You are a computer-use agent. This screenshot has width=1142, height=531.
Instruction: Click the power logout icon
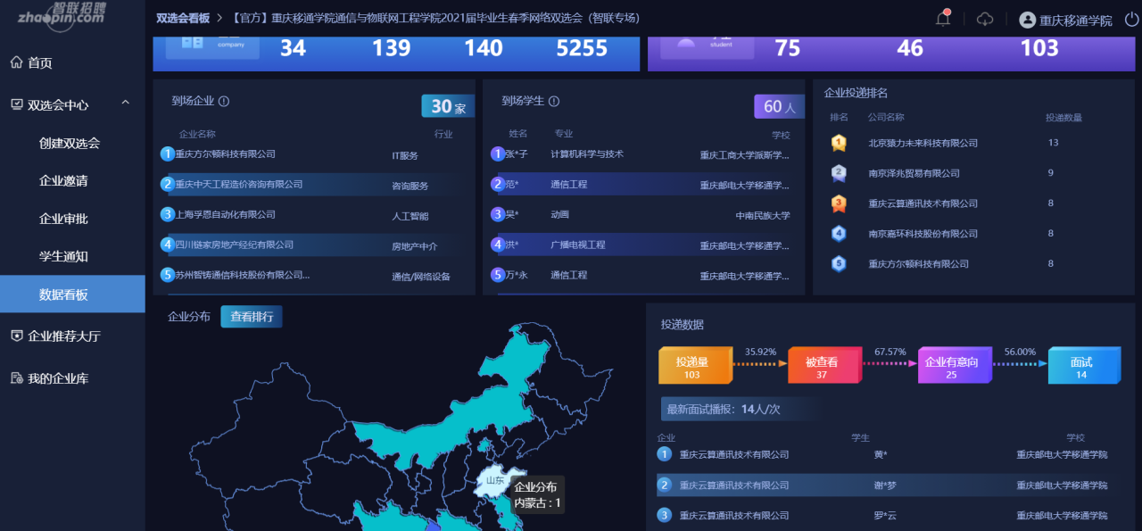(x=1131, y=19)
